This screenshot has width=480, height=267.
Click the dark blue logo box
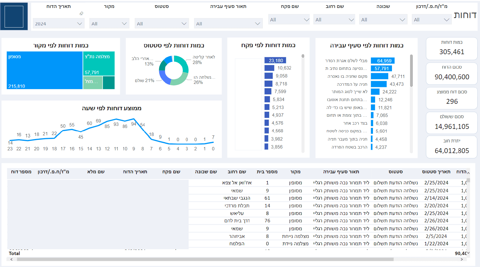coord(14,17)
